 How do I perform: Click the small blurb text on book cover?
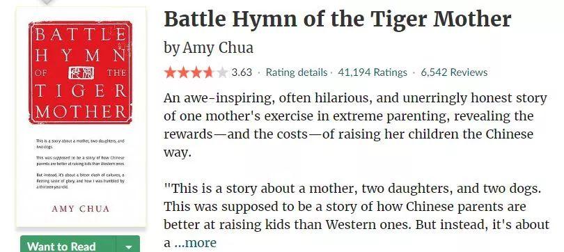coord(80,164)
